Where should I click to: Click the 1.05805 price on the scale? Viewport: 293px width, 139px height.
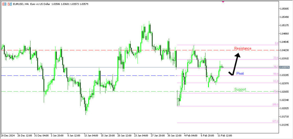pos(286,9)
